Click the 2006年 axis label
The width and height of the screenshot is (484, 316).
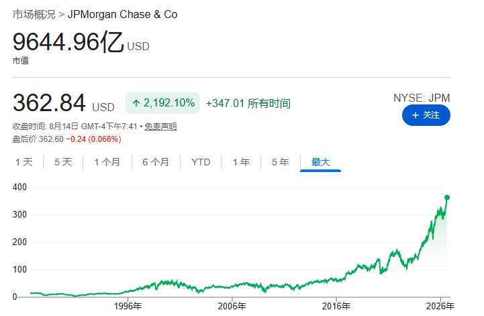(232, 306)
